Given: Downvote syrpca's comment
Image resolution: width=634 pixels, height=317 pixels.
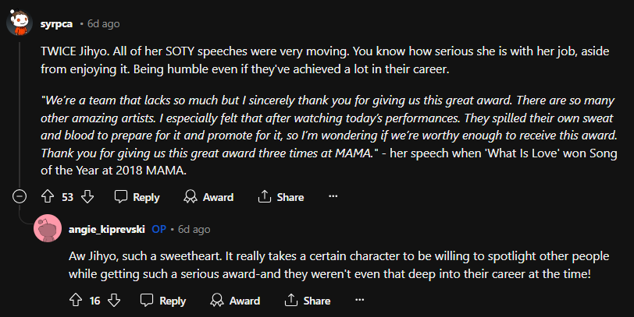Looking at the screenshot, I should tap(87, 197).
